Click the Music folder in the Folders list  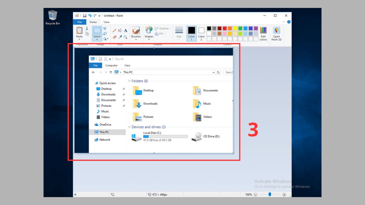click(202, 104)
